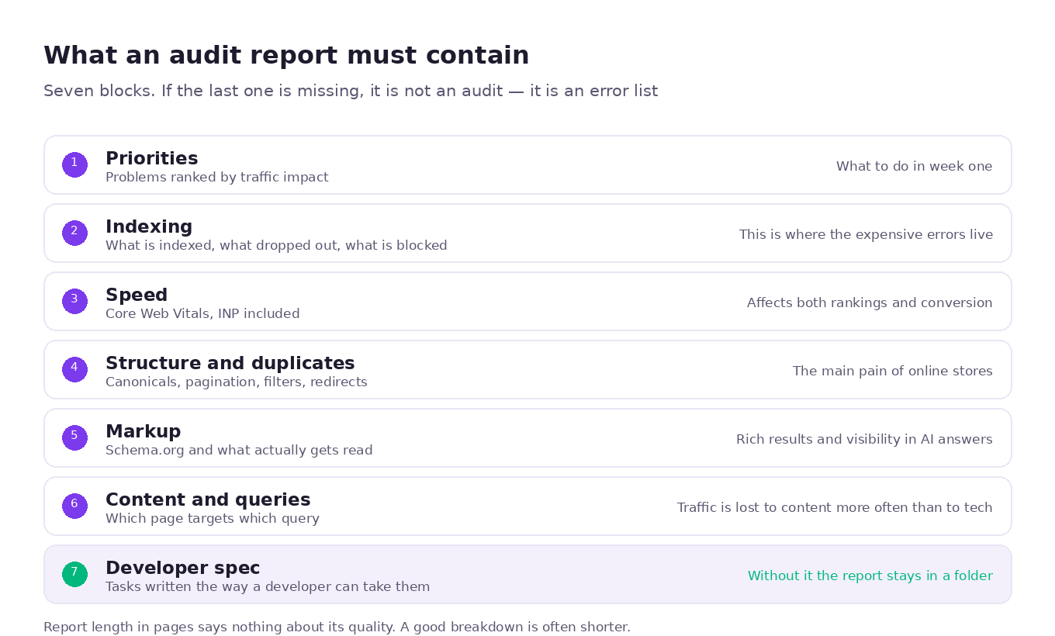Click "Rich results and visibility in AI answers"
Screen dimensions: 1055x636
click(864, 440)
